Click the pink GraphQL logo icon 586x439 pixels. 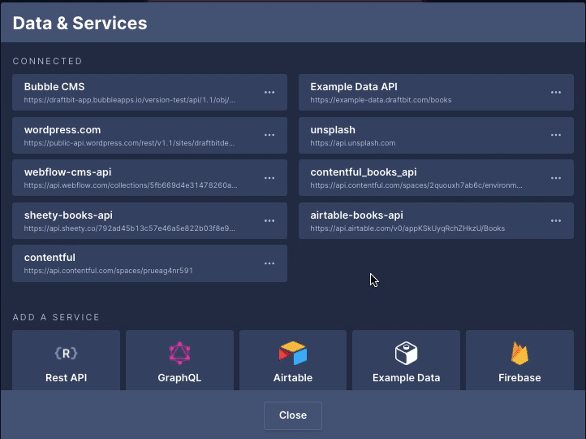(179, 353)
